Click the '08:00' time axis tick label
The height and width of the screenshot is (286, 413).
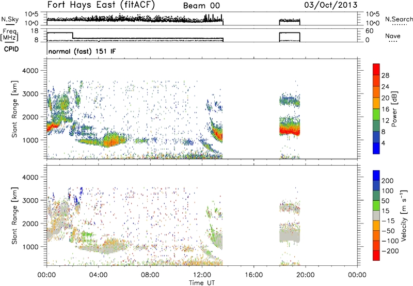[x=150, y=275]
